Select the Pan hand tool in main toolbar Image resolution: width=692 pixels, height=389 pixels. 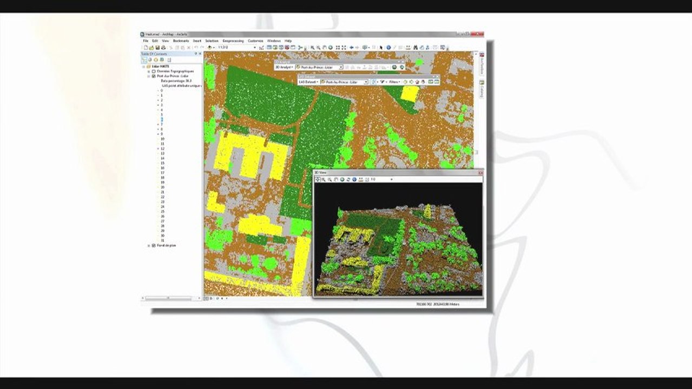[x=325, y=48]
